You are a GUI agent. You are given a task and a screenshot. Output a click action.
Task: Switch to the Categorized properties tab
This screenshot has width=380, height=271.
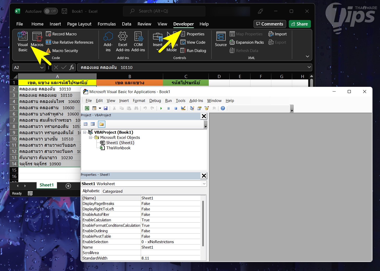click(112, 191)
